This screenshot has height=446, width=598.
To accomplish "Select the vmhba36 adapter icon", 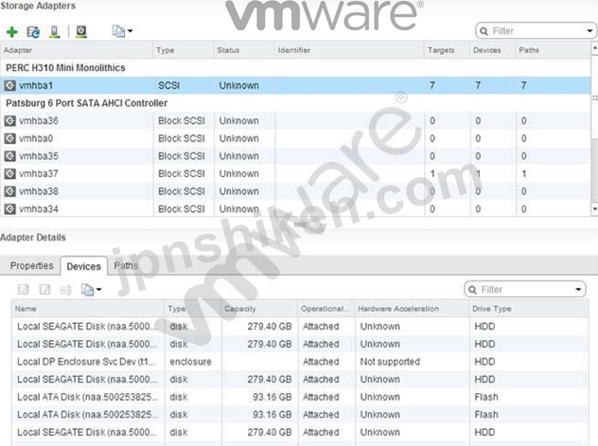I will click(9, 121).
